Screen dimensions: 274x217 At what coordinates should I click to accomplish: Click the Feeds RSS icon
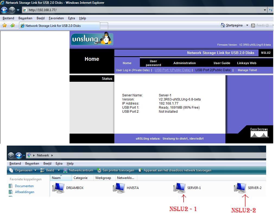(x=253, y=26)
